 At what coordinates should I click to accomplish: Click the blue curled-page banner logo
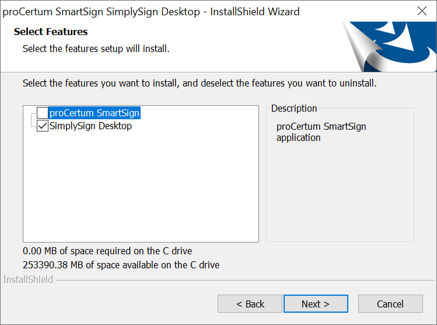tap(389, 47)
